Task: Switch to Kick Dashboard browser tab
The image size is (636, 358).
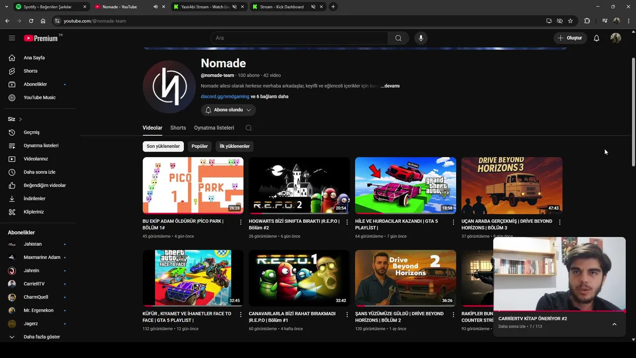Action: click(x=281, y=7)
